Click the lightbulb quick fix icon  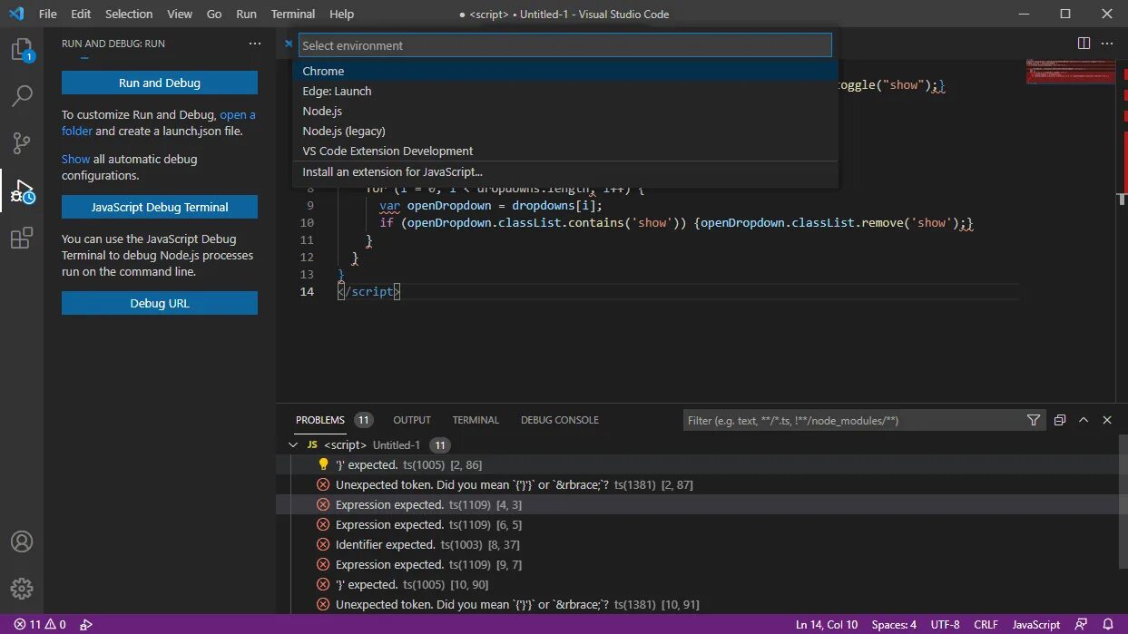(323, 464)
